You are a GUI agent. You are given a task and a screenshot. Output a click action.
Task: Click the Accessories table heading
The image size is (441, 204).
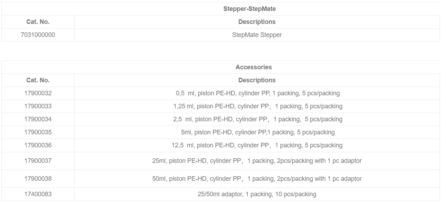tap(254, 67)
